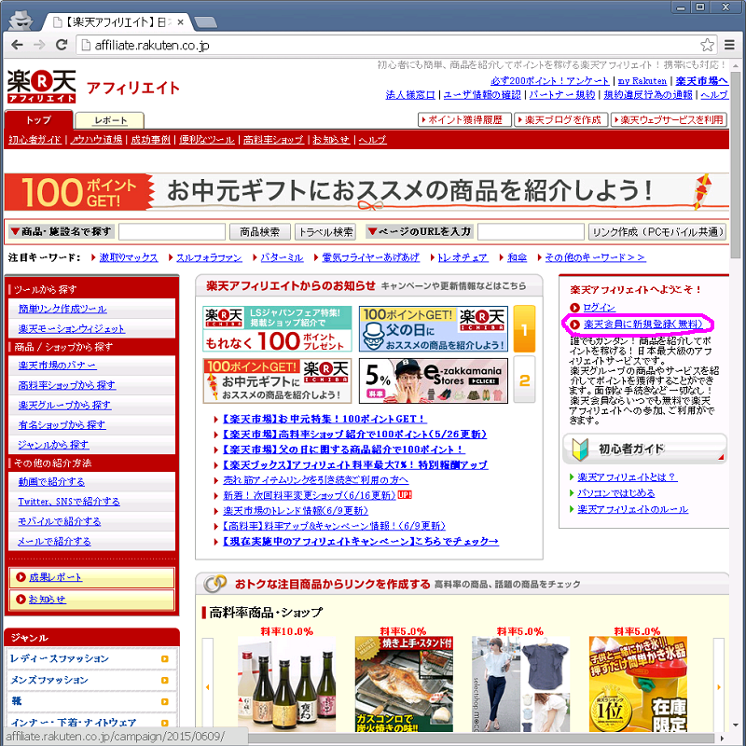Click 楽天ウェブサービスを利用 button
The image size is (746, 746).
click(669, 119)
